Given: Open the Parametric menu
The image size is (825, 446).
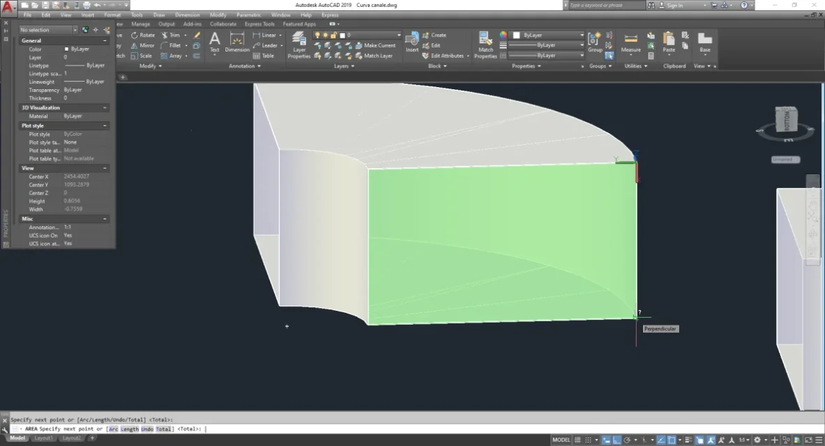Looking at the screenshot, I should [x=248, y=15].
